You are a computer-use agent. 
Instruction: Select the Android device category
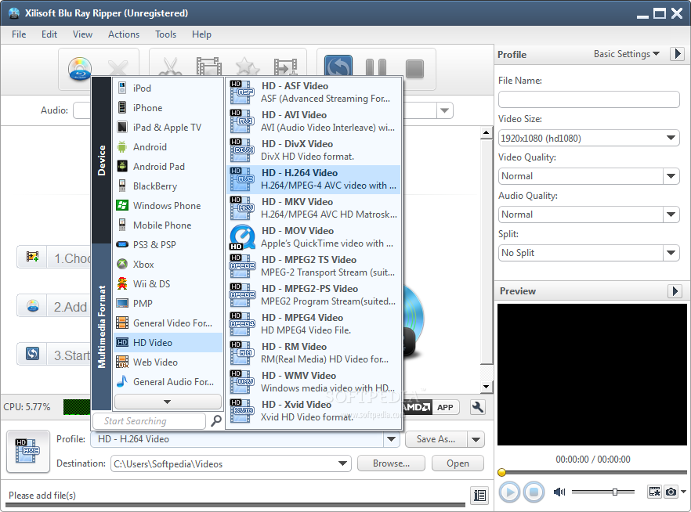coord(168,147)
